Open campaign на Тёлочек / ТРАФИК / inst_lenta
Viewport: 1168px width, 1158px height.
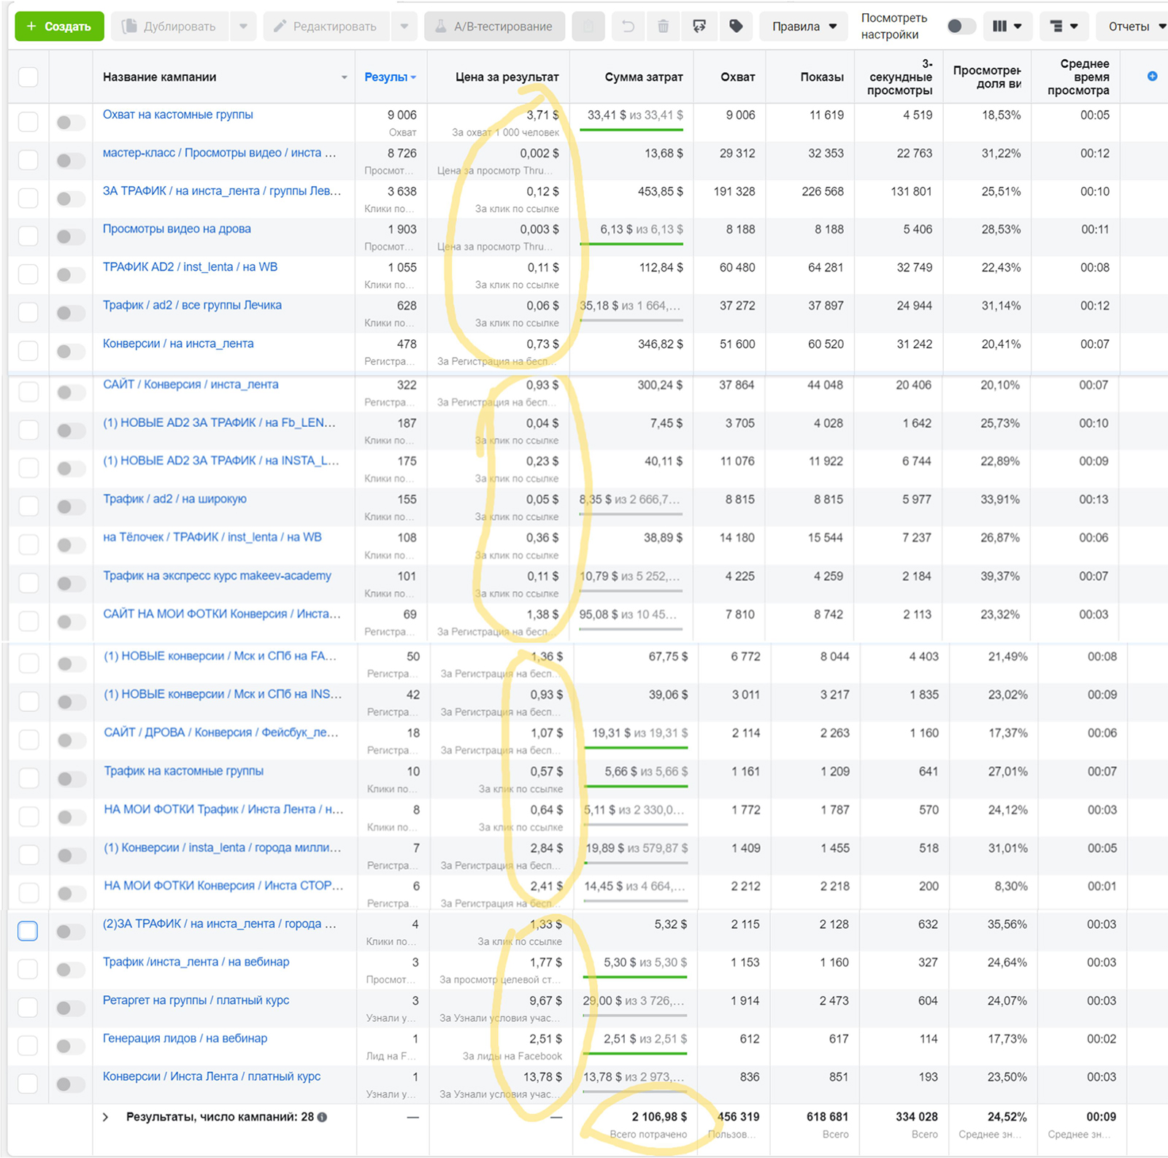click(212, 537)
